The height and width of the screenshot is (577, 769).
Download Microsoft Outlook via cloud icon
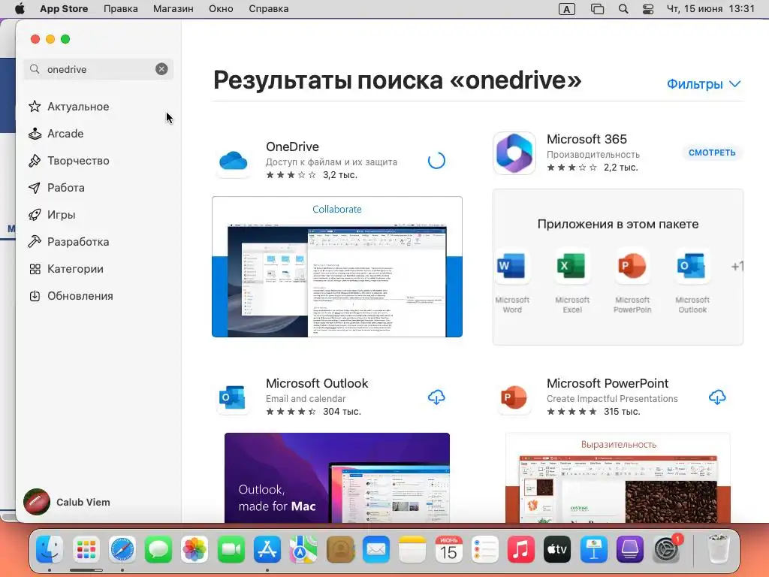pyautogui.click(x=436, y=397)
